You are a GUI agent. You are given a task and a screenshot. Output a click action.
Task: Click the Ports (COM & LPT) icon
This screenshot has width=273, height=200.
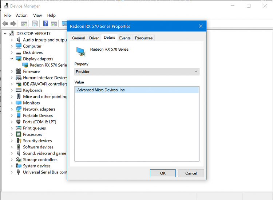(x=18, y=122)
